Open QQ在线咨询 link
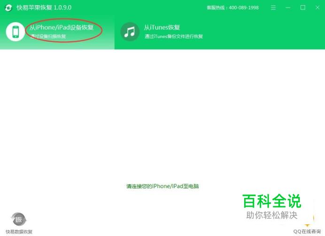This screenshot has height=236, width=325. point(307,231)
